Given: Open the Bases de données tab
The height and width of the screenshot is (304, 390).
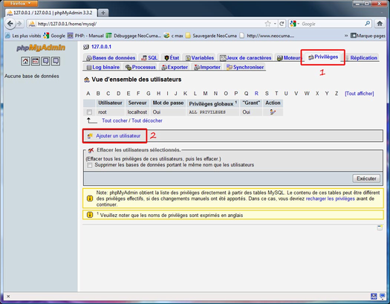Looking at the screenshot, I should click(x=111, y=58).
